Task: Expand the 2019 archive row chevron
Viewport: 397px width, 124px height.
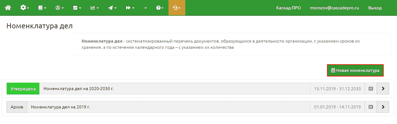Action: tap(383, 107)
